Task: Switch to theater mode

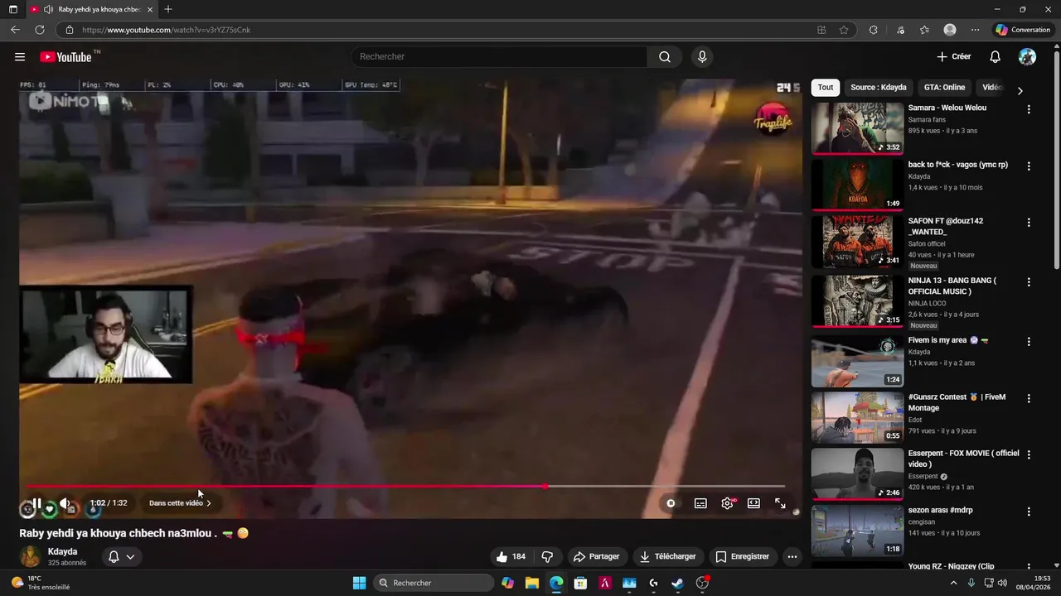Action: point(753,502)
